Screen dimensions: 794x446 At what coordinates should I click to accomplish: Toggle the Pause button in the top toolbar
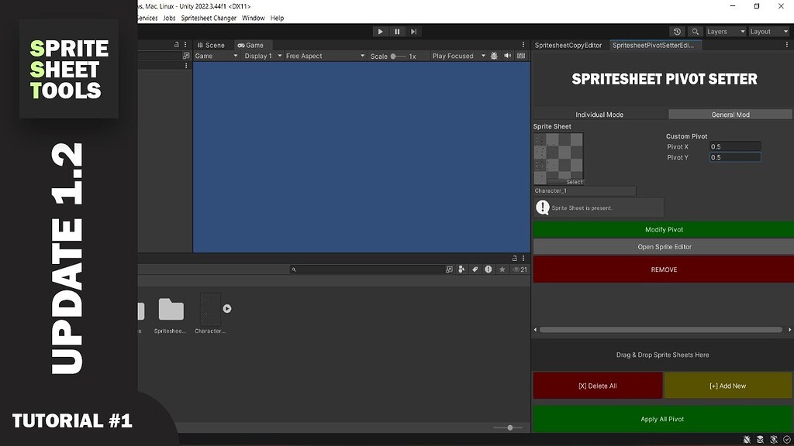click(397, 31)
